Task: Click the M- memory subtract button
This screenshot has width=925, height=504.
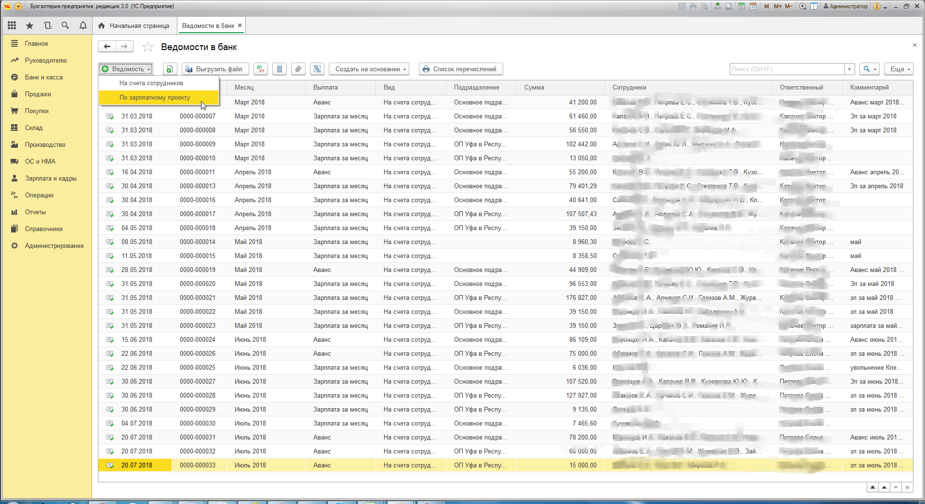Action: pos(789,6)
